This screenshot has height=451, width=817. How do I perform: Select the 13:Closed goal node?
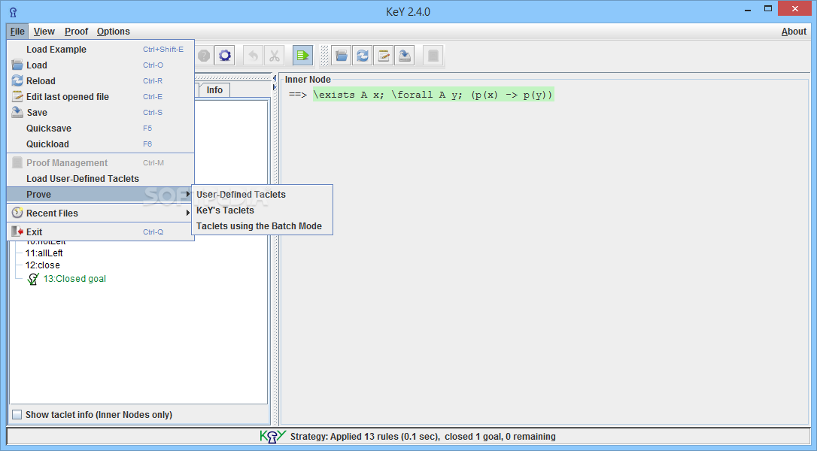74,279
